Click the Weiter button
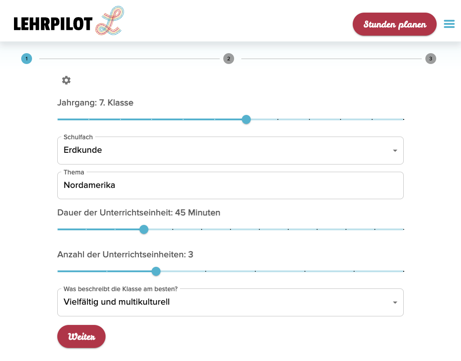This screenshot has height=361, width=461. [81, 336]
